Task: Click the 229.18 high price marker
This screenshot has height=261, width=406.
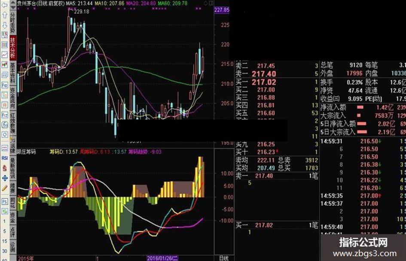Action: 81,12
